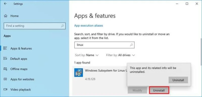Image resolution: width=202 pixels, height=97 pixels.
Task: Click the app search field containing linux
Action: point(104,45)
